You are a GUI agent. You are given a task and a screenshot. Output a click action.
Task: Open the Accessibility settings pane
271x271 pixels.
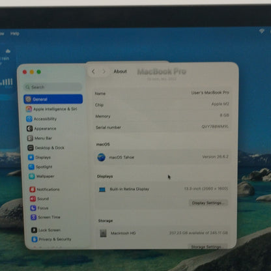[42, 119]
